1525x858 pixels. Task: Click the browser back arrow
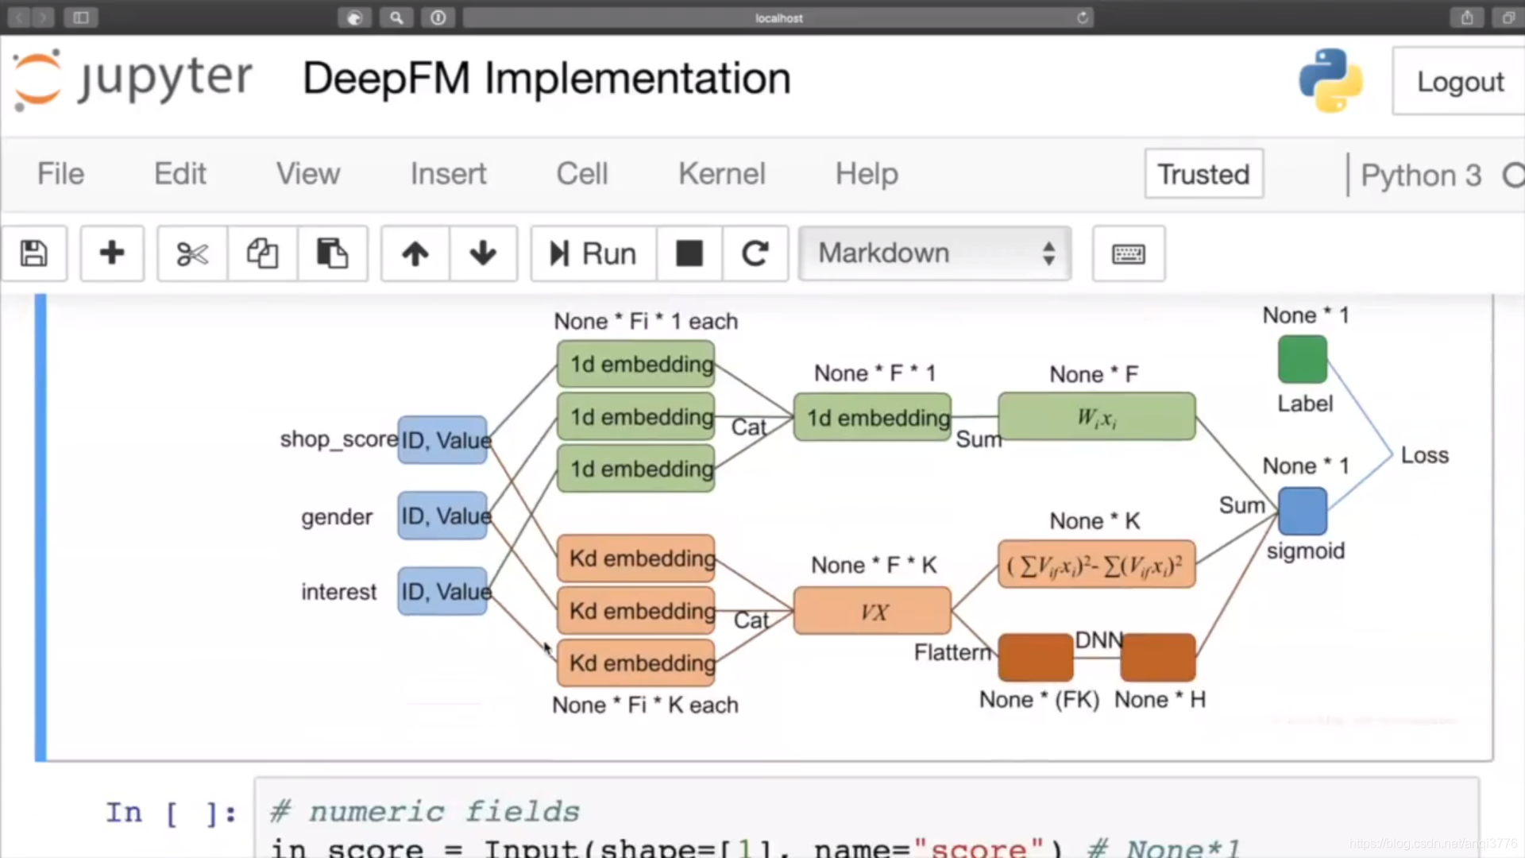click(x=19, y=17)
